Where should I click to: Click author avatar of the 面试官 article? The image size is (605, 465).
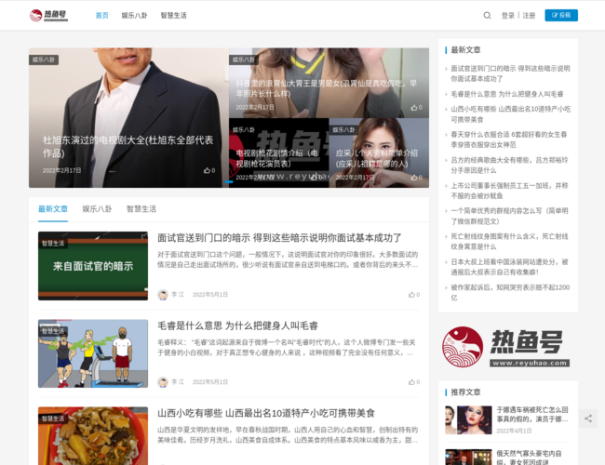click(163, 294)
